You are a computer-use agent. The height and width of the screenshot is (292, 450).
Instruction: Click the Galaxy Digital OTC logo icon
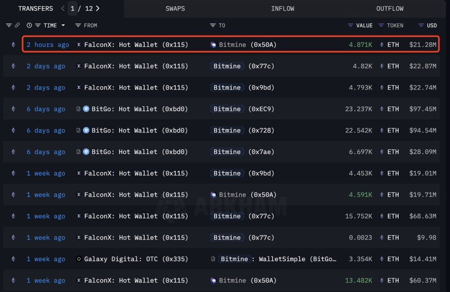point(79,259)
